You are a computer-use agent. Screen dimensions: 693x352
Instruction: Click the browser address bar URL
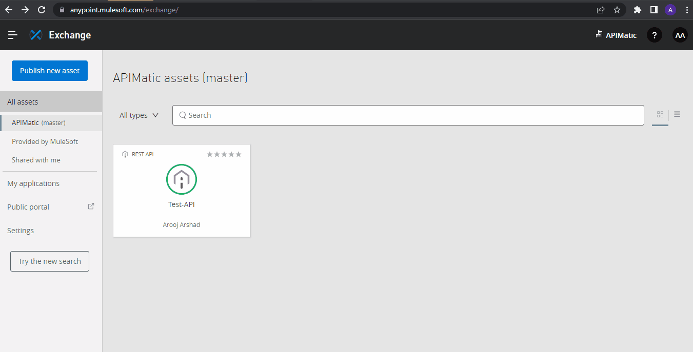tap(124, 10)
